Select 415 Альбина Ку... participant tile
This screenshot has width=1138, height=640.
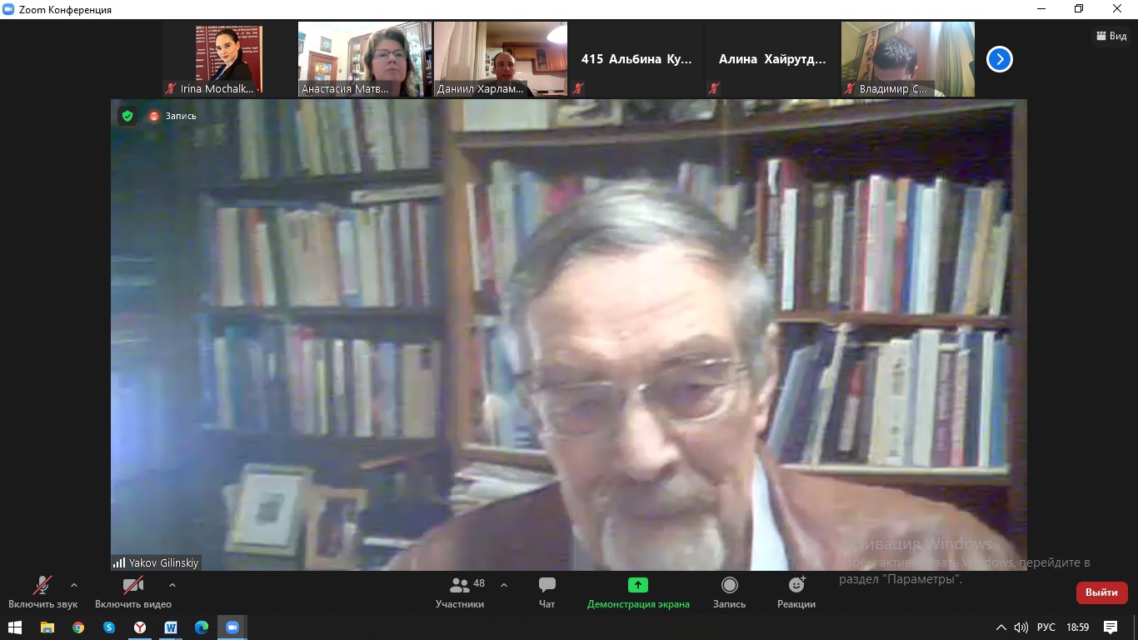pos(636,59)
